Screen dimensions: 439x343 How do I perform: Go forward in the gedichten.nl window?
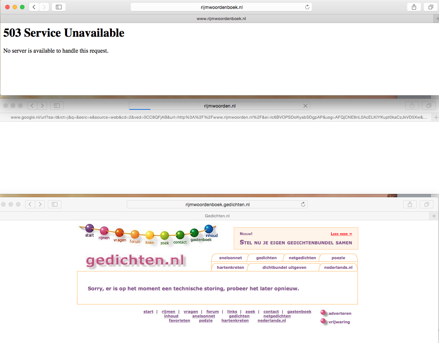coord(40,204)
